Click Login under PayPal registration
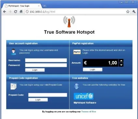 (92, 70)
